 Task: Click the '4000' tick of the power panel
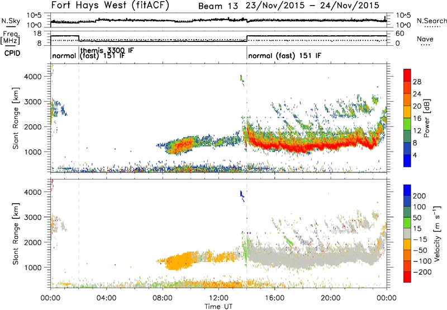(32, 77)
